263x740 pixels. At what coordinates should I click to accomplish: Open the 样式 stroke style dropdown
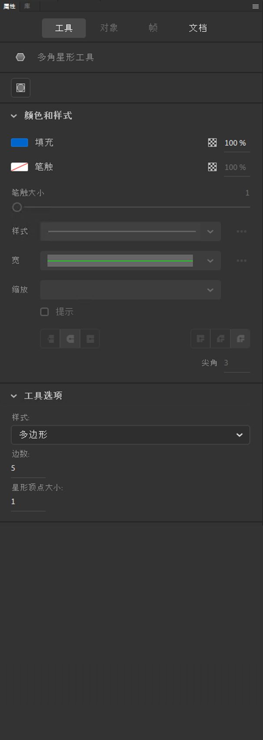click(130, 231)
